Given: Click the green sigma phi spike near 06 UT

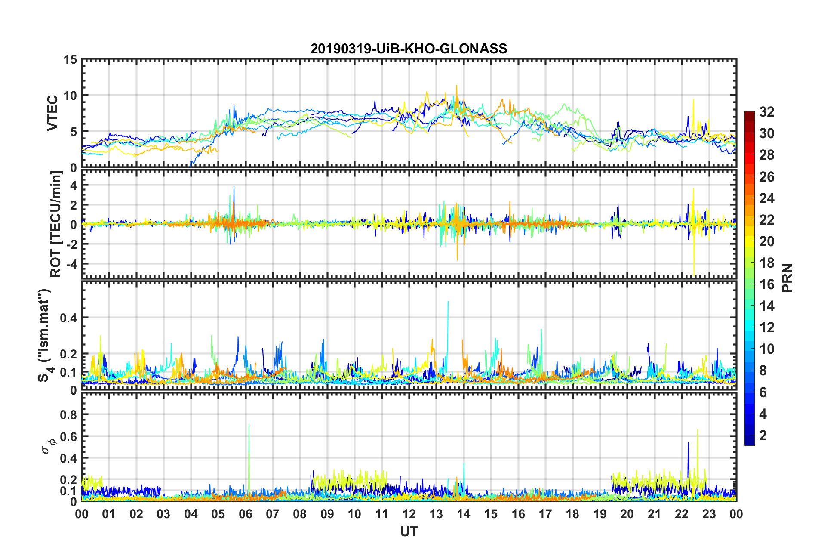Looking at the screenshot, I should (249, 460).
